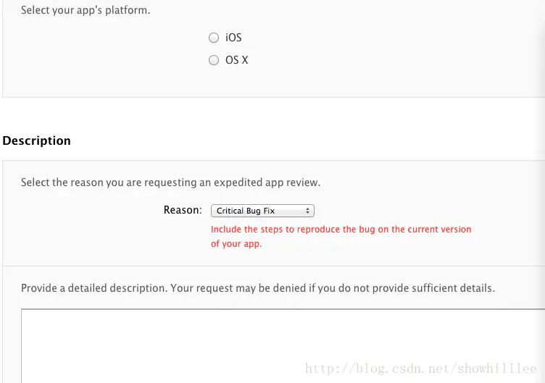Select the OS X radio button
Screen dimensions: 545x383
tap(214, 61)
